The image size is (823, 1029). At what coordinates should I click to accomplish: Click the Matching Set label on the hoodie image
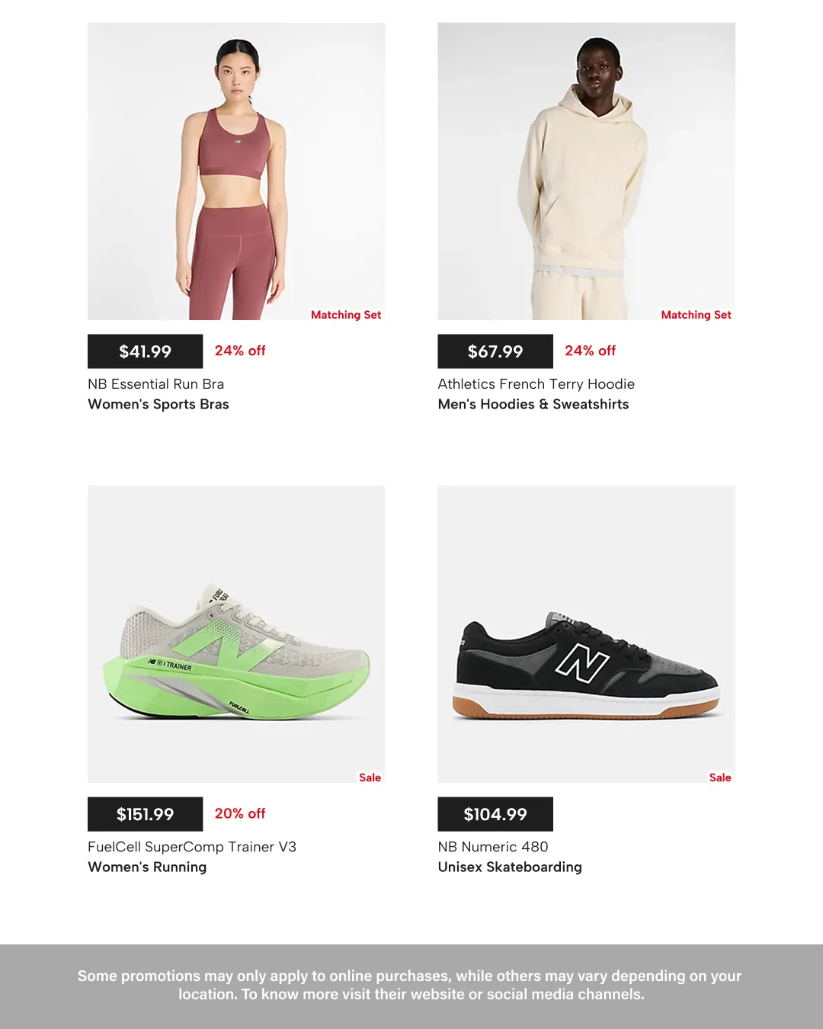click(696, 315)
